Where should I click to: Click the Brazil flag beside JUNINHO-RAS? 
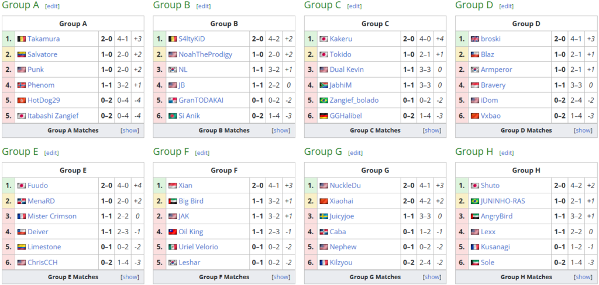tap(475, 201)
